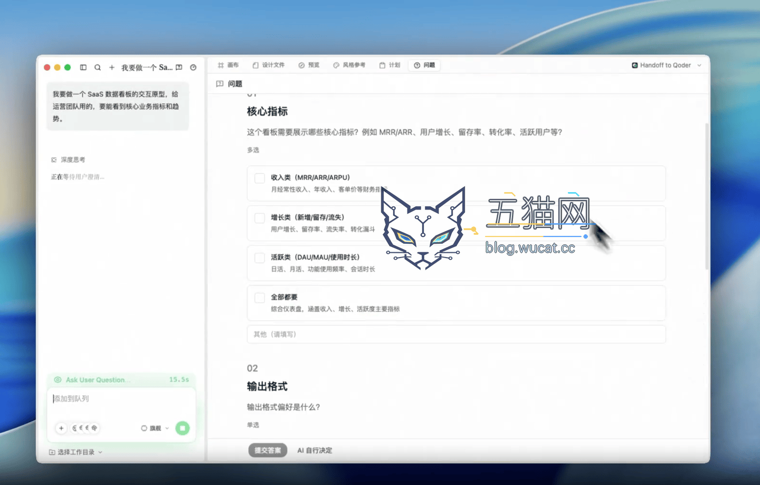Screen dimensions: 760x485
Task: Toggle the sidebar panel icon
Action: click(x=83, y=68)
